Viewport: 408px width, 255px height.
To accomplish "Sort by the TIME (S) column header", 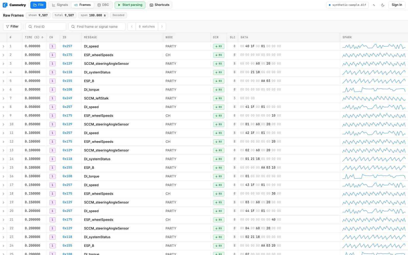I will pyautogui.click(x=34, y=37).
